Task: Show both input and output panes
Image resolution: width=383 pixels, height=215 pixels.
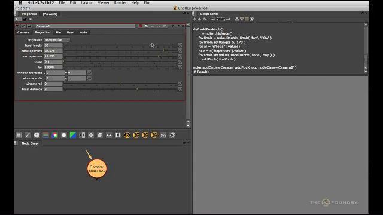Action: point(247,19)
